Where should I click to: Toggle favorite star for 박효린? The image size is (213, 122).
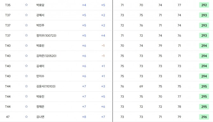click(26, 46)
